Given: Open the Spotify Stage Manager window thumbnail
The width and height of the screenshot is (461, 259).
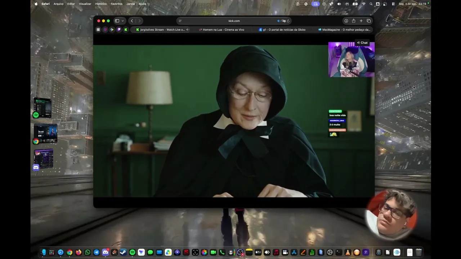Looking at the screenshot, I should click(42, 108).
